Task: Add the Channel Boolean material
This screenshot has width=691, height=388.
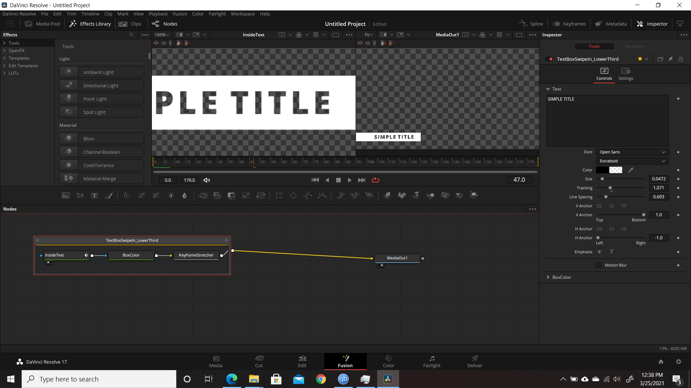Action: (x=101, y=152)
